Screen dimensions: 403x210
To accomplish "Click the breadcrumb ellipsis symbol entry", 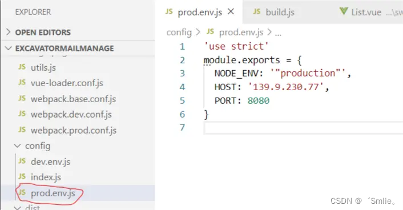I will pos(278,34).
